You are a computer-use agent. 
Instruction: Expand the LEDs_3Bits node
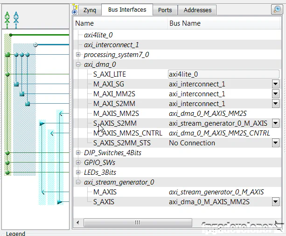click(x=78, y=172)
